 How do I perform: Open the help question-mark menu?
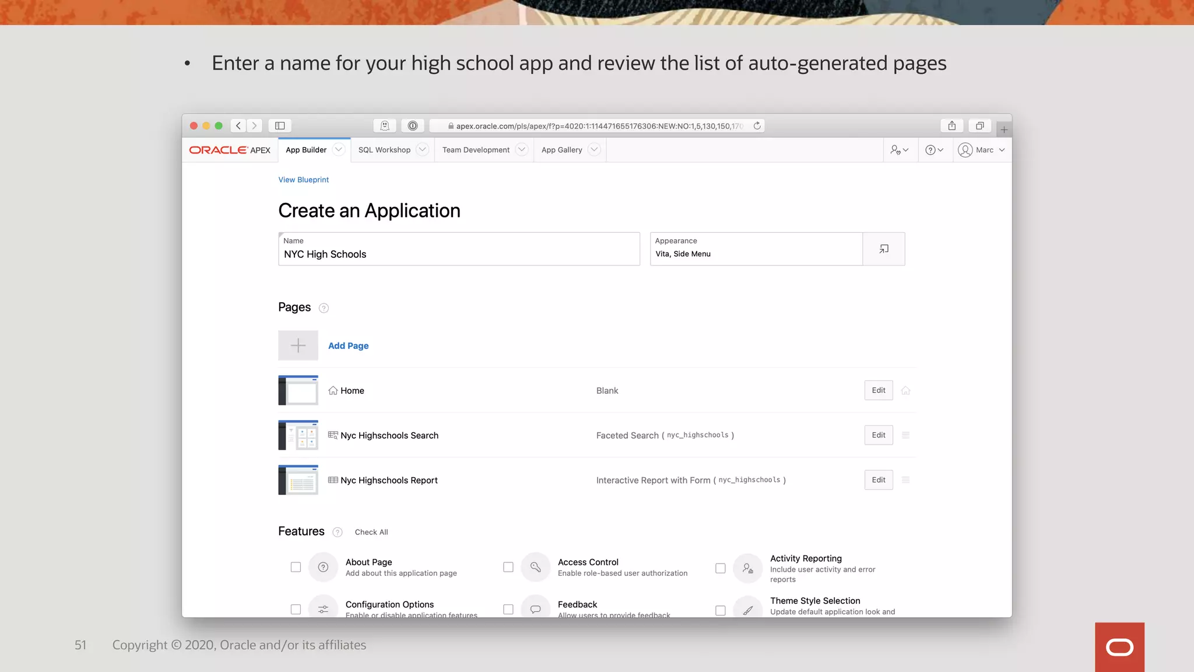[934, 150]
